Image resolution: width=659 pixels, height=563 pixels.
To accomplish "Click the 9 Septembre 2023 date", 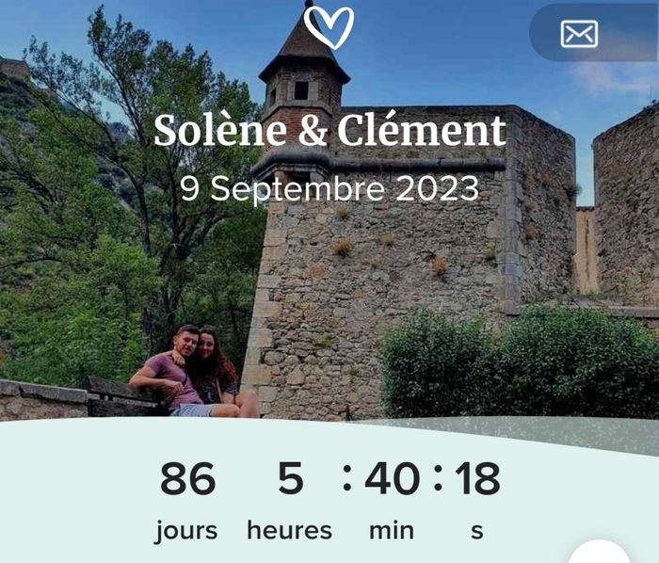I will pos(329,189).
